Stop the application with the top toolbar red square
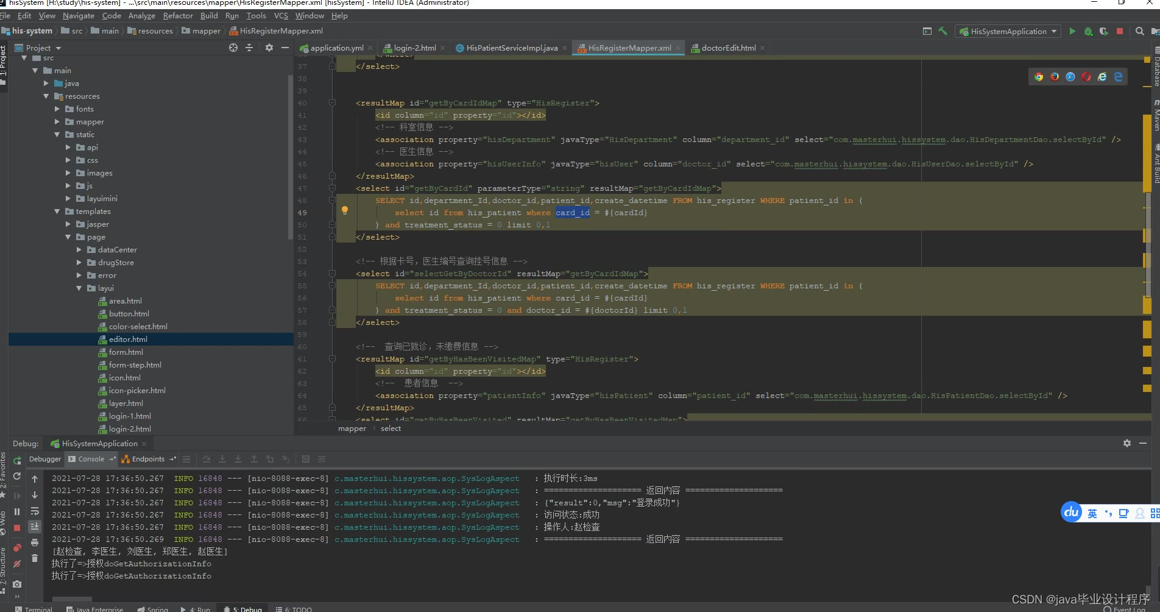The height and width of the screenshot is (612, 1160). pyautogui.click(x=1120, y=31)
